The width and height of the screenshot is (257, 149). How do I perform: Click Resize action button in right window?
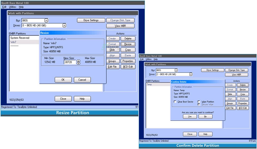pos(243,90)
